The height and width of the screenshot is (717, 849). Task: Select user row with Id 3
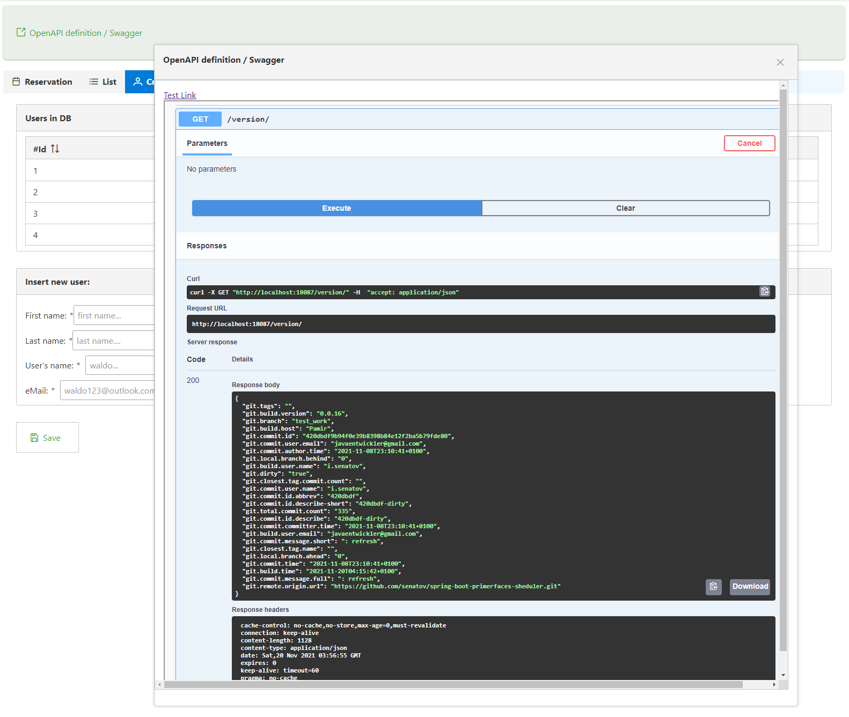pos(90,213)
